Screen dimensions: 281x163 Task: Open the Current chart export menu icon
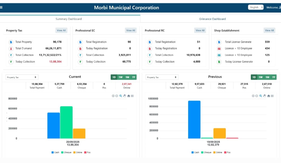click(132, 96)
